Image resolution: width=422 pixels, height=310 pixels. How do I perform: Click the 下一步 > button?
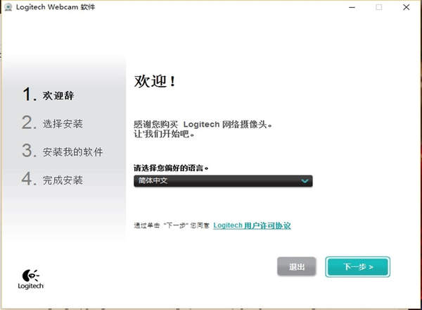pos(358,267)
